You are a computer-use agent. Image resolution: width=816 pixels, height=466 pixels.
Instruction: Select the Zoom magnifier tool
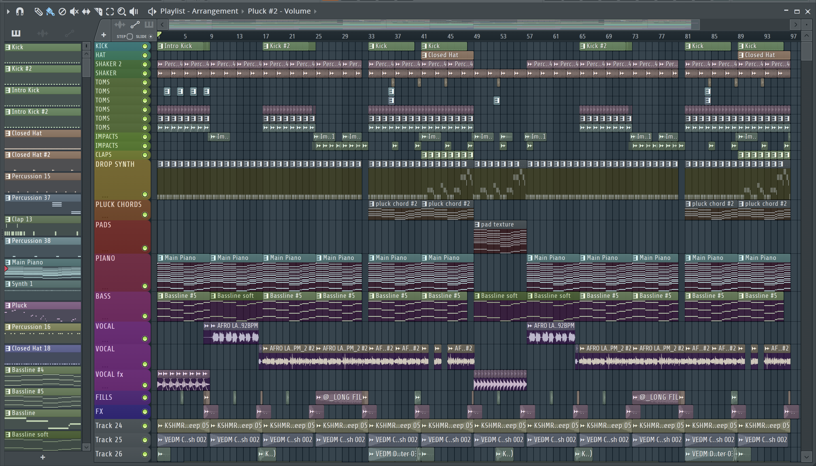[x=121, y=12]
